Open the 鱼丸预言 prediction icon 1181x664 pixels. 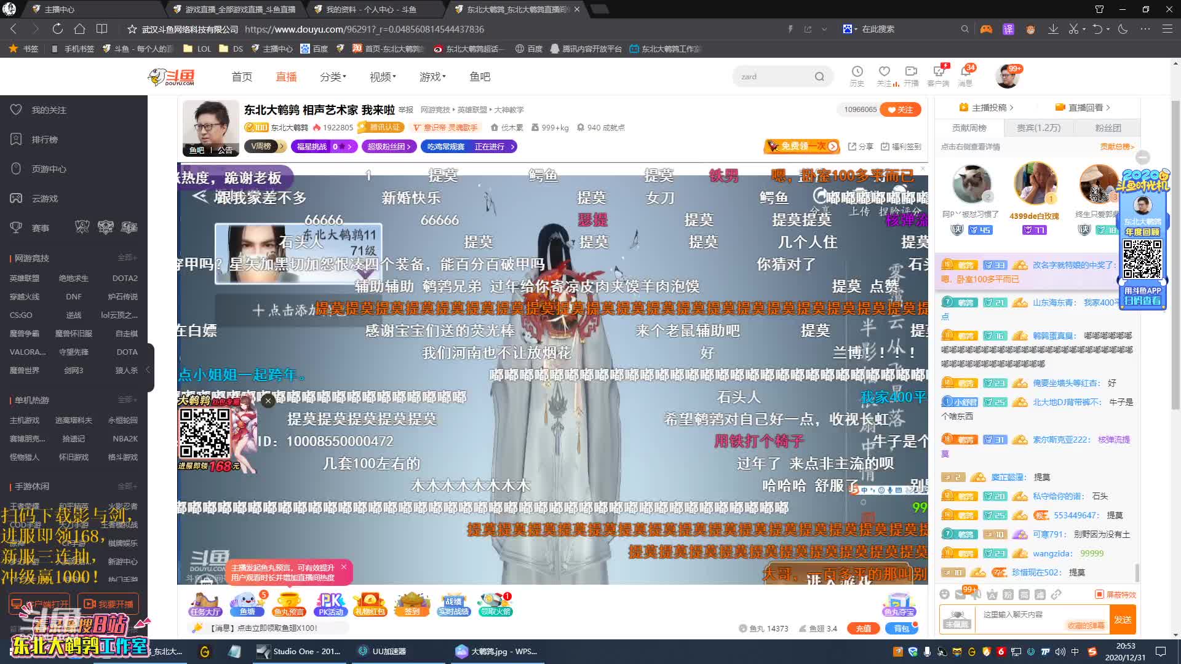point(288,603)
